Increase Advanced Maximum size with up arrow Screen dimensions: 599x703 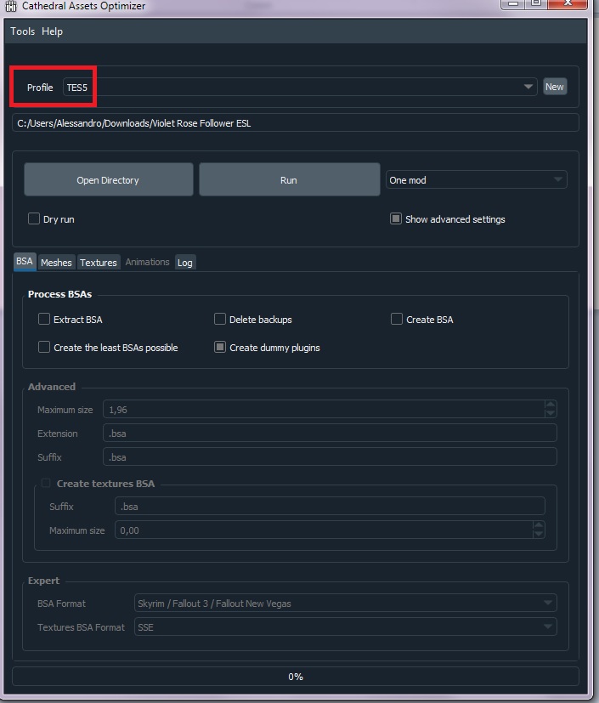[x=551, y=405]
